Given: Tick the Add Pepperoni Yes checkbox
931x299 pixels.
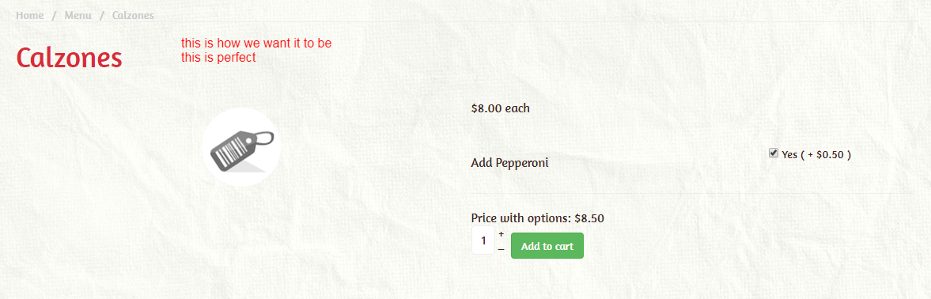Looking at the screenshot, I should pyautogui.click(x=774, y=153).
